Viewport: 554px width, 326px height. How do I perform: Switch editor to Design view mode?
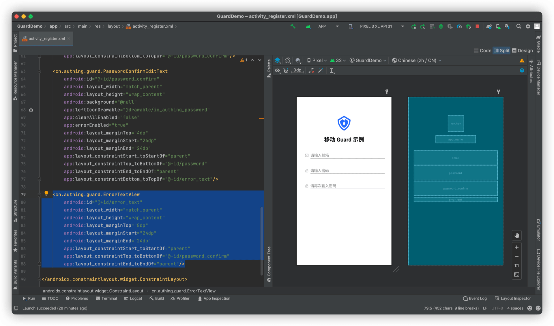pyautogui.click(x=523, y=51)
